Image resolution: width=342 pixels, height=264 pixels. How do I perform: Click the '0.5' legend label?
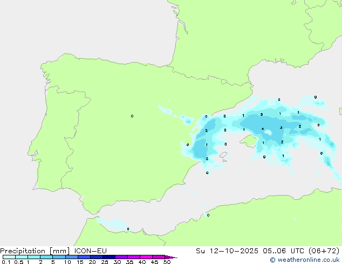tap(19, 262)
